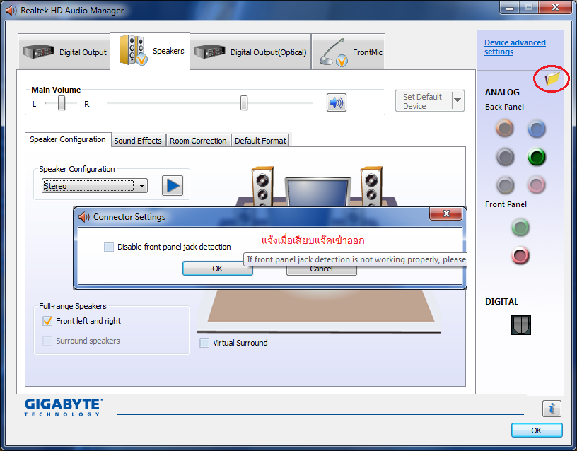
Task: Enable Disable front panel jack detection checkbox
Action: click(109, 247)
